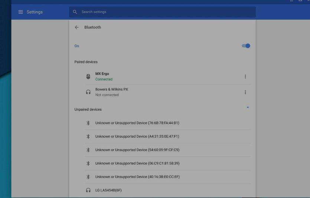This screenshot has height=198, width=310.
Task: Click the Not connected status text
Action: pyautogui.click(x=107, y=95)
